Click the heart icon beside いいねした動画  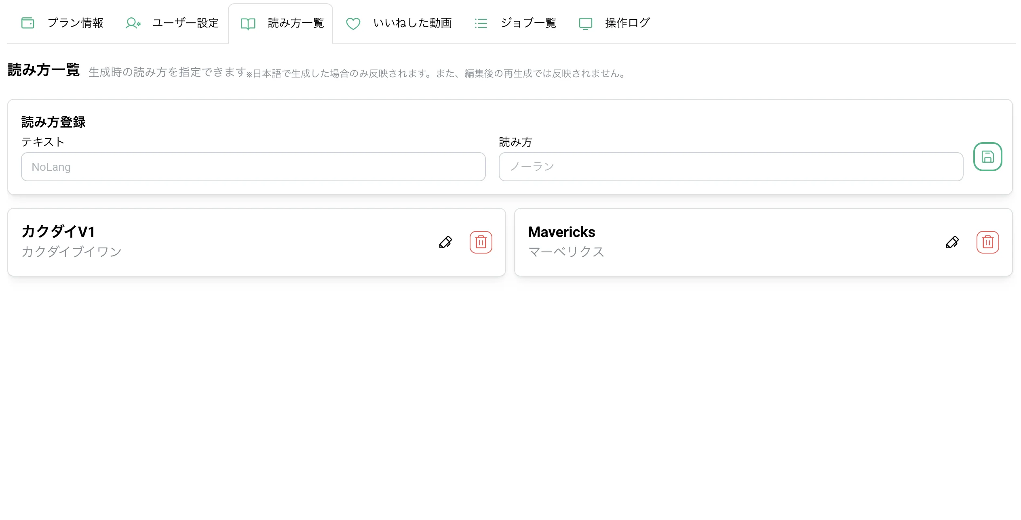pos(353,24)
